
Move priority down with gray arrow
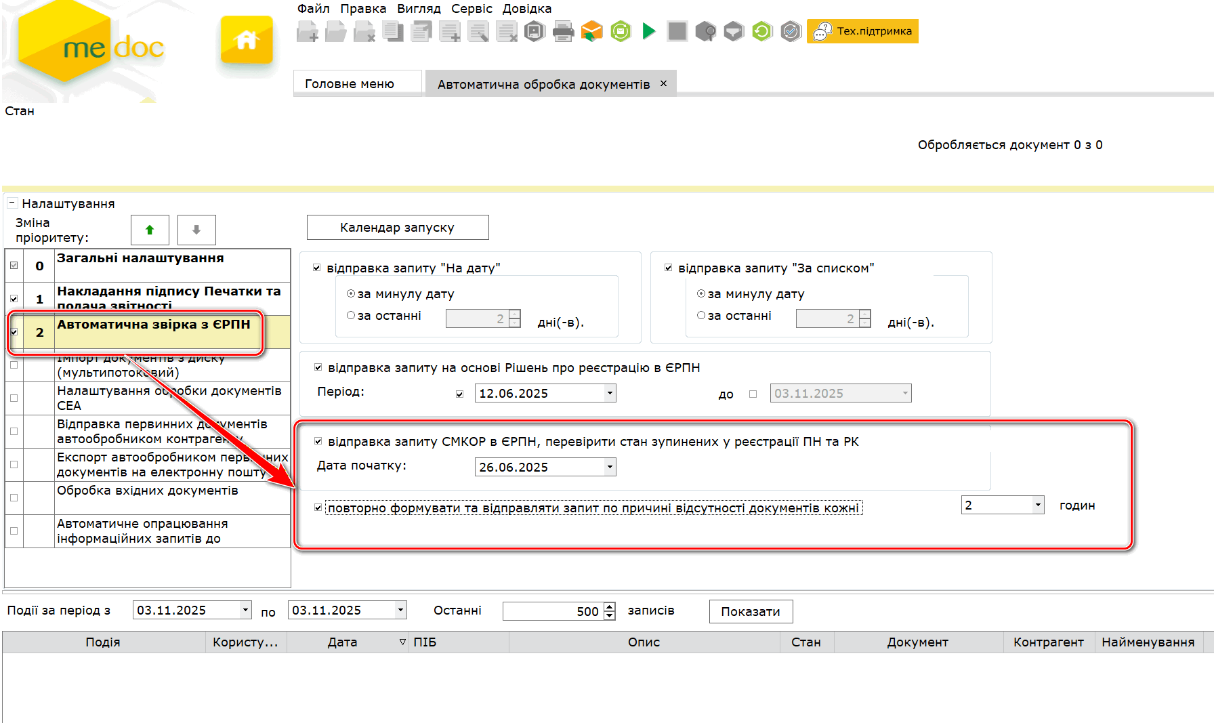coord(196,230)
